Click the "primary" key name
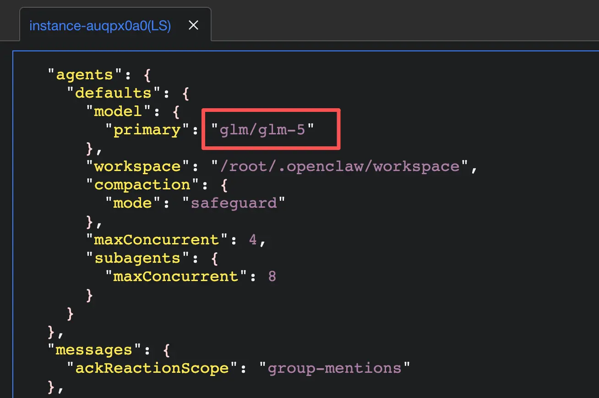This screenshot has height=398, width=599. (147, 130)
